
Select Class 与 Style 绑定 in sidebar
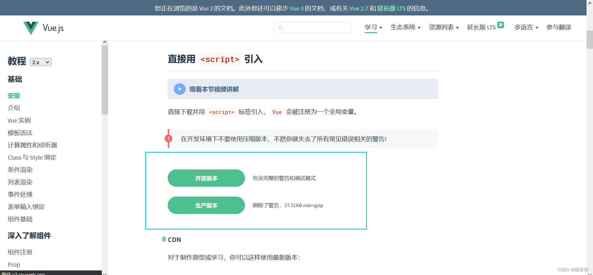tap(32, 157)
